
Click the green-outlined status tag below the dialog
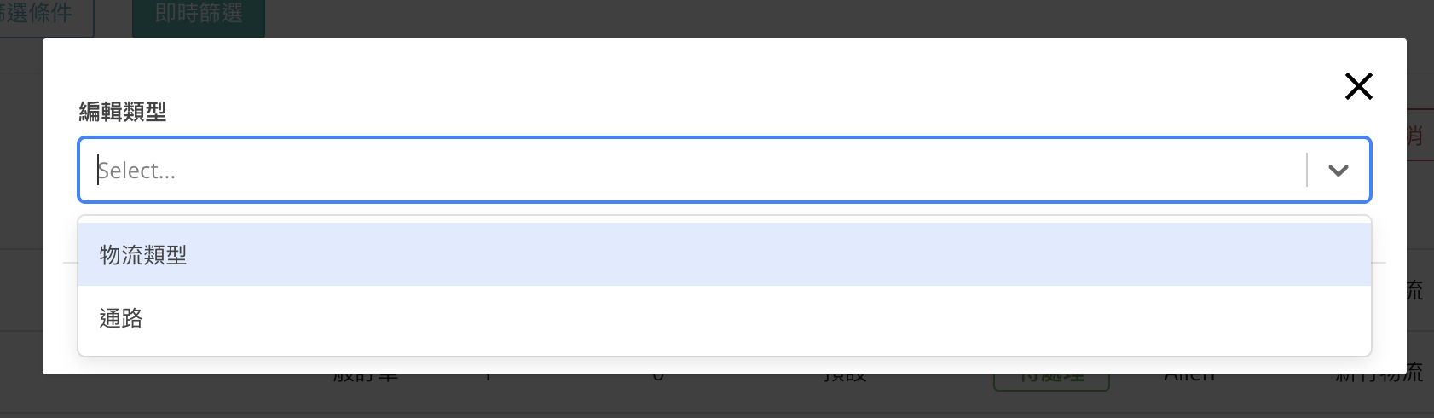tap(1050, 380)
